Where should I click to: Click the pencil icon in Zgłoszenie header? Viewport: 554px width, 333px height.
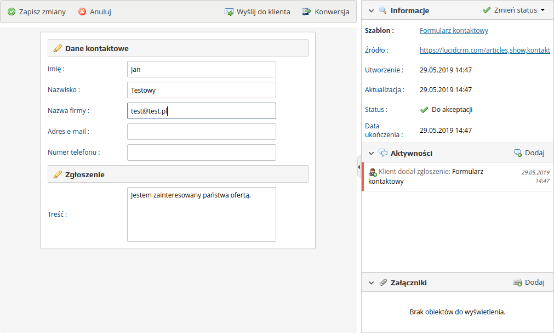[58, 174]
